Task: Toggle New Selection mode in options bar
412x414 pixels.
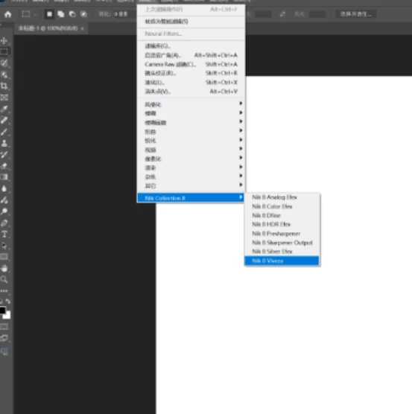Action: 49,14
